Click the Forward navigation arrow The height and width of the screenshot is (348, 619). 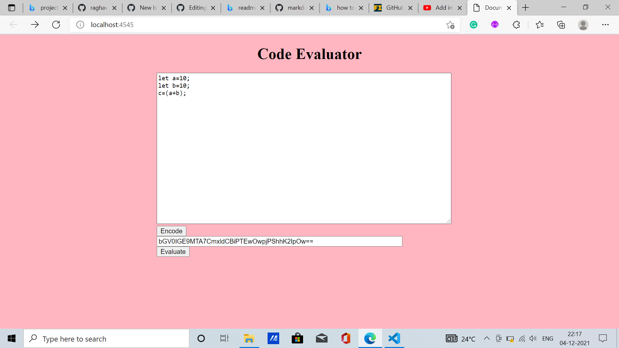tap(35, 24)
